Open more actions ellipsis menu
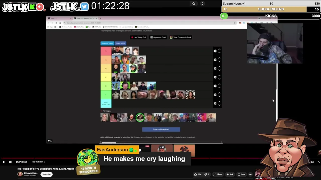 tap(250, 174)
